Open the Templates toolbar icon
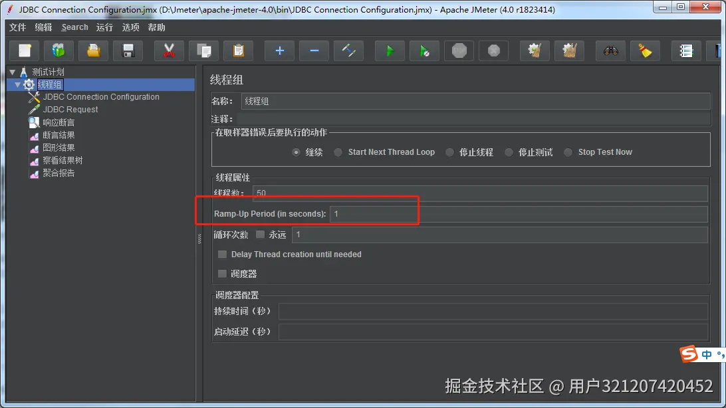 (59, 51)
